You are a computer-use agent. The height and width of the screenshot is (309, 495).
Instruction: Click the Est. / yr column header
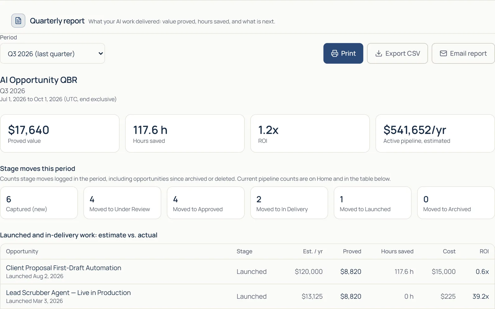[313, 251]
